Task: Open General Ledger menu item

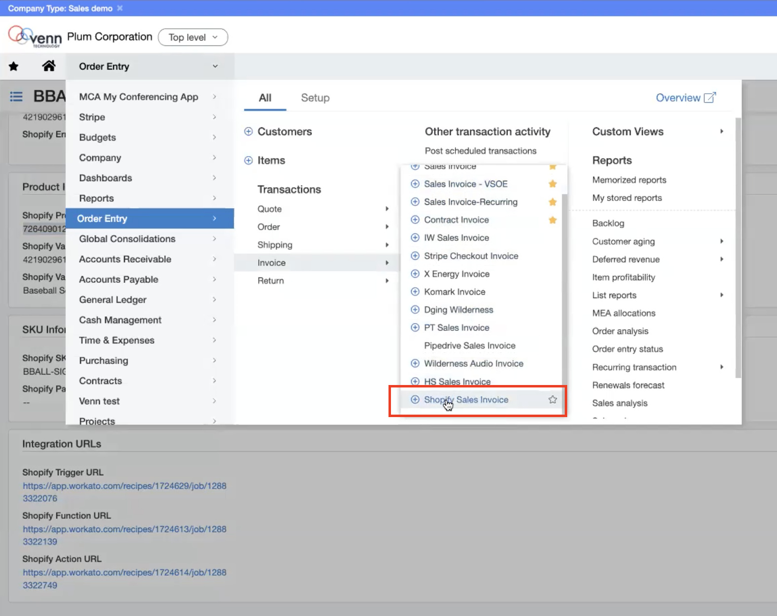Action: (150, 300)
